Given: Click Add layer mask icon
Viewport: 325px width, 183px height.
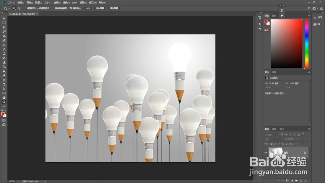Looking at the screenshot, I should click(287, 180).
